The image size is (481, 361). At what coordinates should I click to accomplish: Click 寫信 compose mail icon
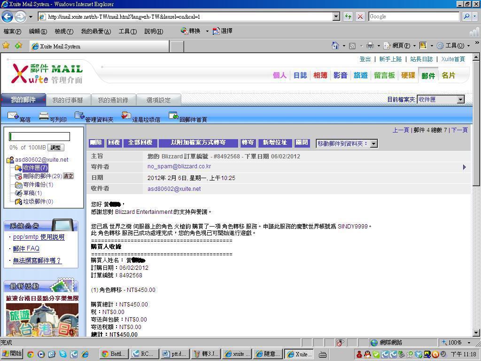point(13,116)
